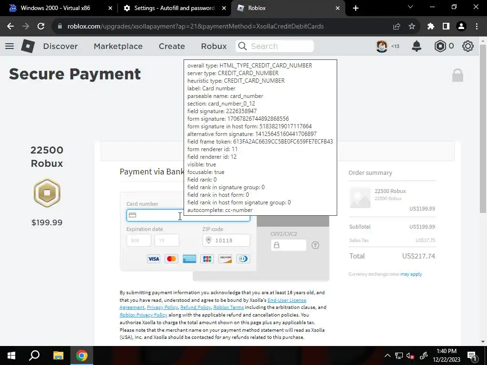Screen dimensions: 487x365
Task: Open the Marketplace menu item
Action: pos(118,46)
